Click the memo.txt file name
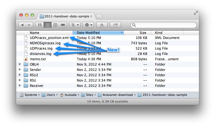The height and width of the screenshot is (127, 215). 38,59
